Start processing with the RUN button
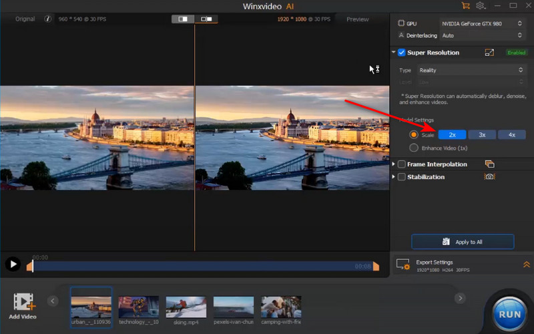The image size is (534, 334). pos(509,314)
